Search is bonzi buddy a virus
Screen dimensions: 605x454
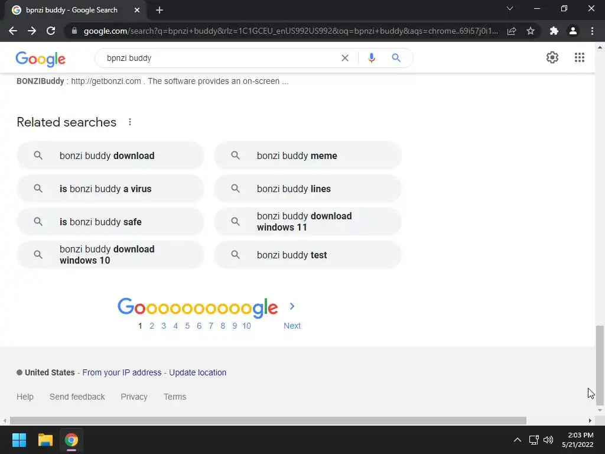110,189
